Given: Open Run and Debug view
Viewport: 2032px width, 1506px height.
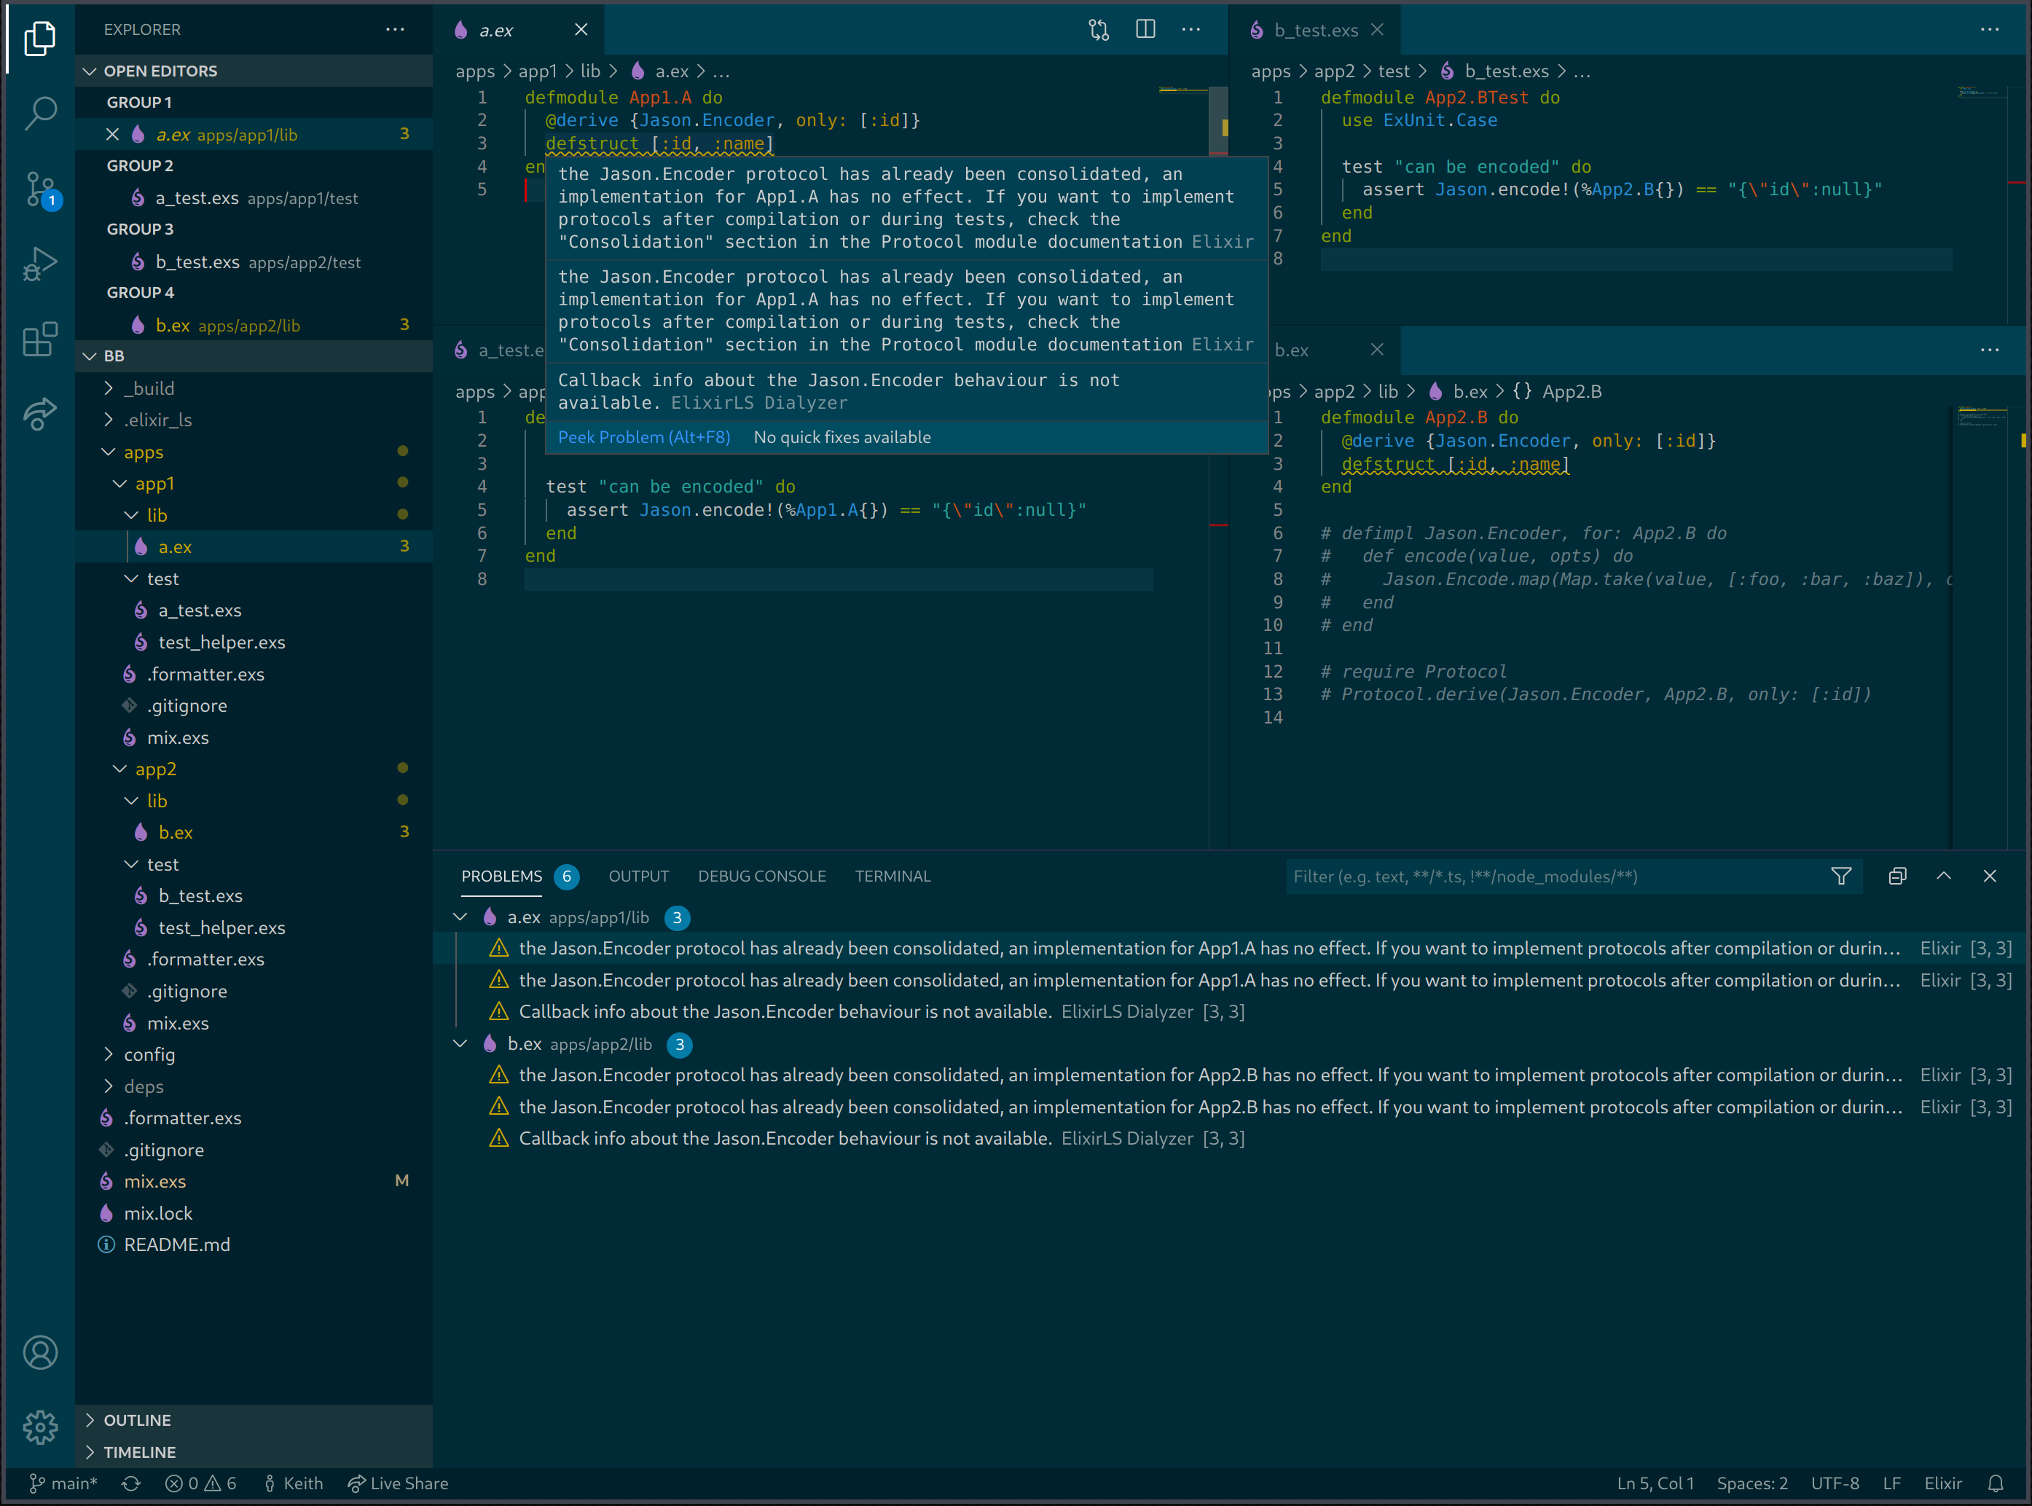Looking at the screenshot, I should pyautogui.click(x=40, y=264).
